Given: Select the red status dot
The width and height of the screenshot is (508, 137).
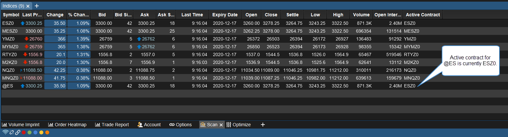Looking at the screenshot, I should (x=24, y=133).
